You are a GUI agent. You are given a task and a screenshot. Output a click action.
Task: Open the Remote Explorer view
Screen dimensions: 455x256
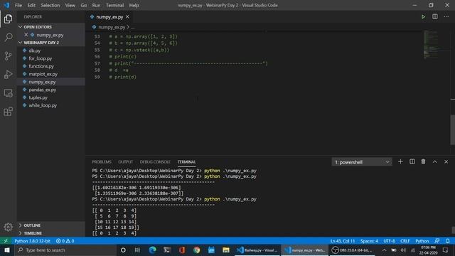8,93
